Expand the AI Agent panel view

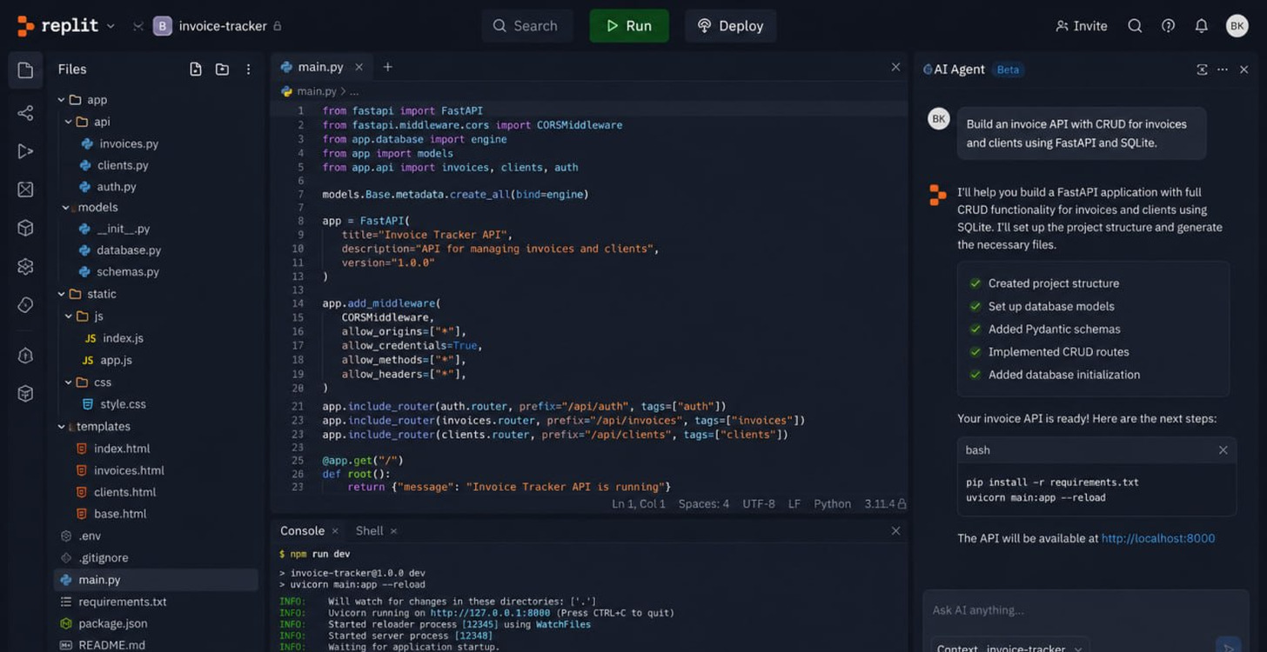tap(1203, 70)
